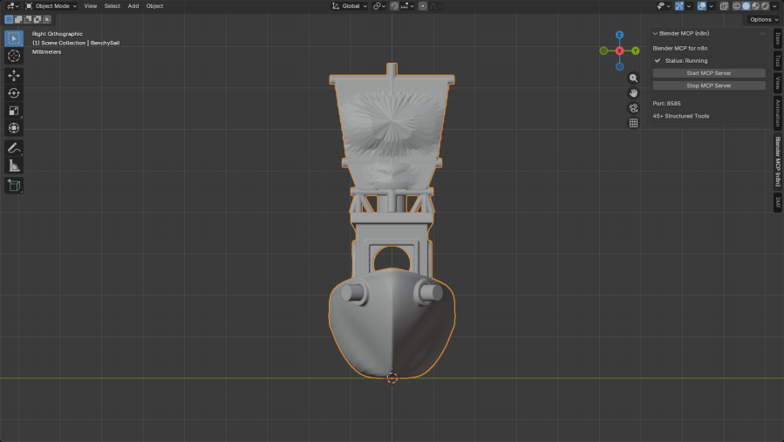
Task: Open the Object menu
Action: (154, 6)
